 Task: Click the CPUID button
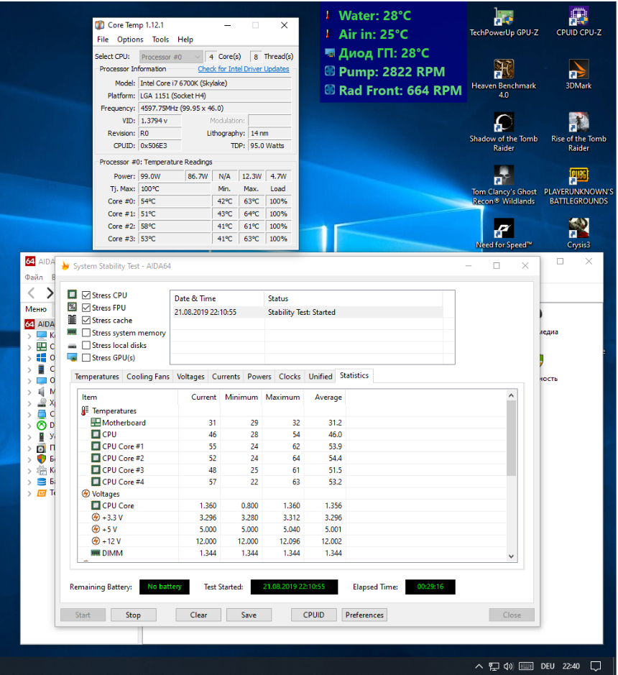(314, 615)
